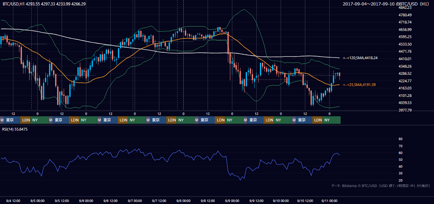Click the 9/5 12:00 date label
This screenshot has width=434, height=204.
pos(62,201)
